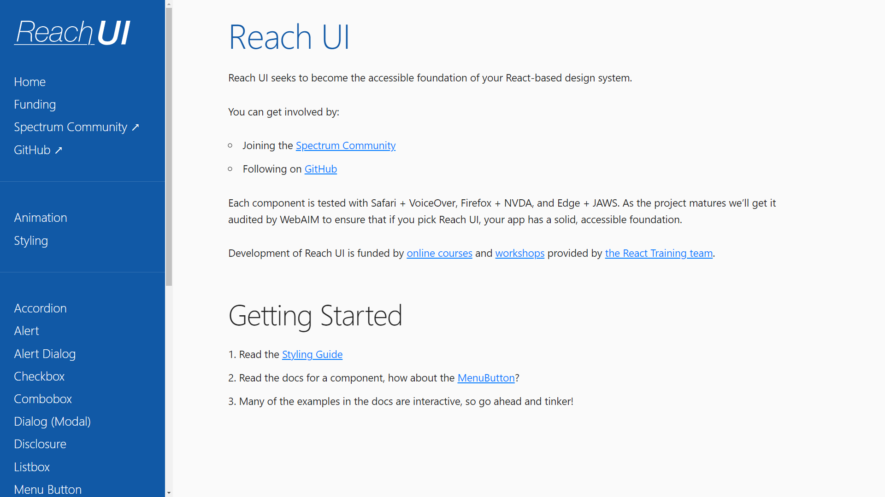The height and width of the screenshot is (497, 885).
Task: Click the Disclosure sidebar icon
Action: pyautogui.click(x=40, y=444)
